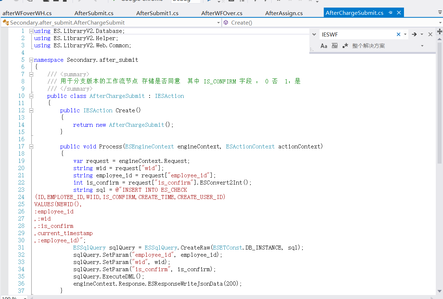443x299 pixels.
Task: Open the AfterSubmit.cs tab
Action: click(94, 13)
